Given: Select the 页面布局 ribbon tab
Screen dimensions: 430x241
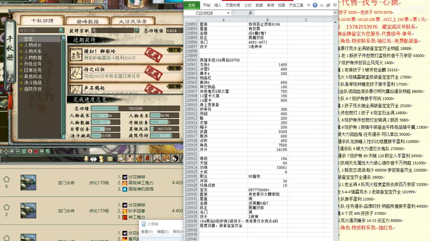Looking at the screenshot, I should (x=233, y=5).
